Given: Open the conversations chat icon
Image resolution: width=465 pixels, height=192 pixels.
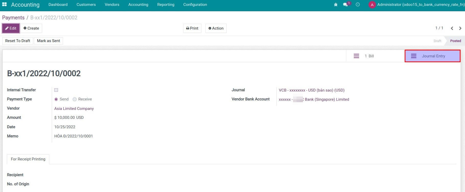Looking at the screenshot, I should pos(346,5).
